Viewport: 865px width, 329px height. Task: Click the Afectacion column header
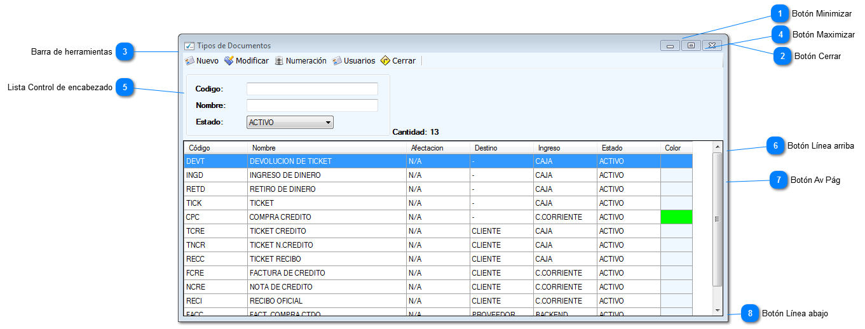(438, 148)
